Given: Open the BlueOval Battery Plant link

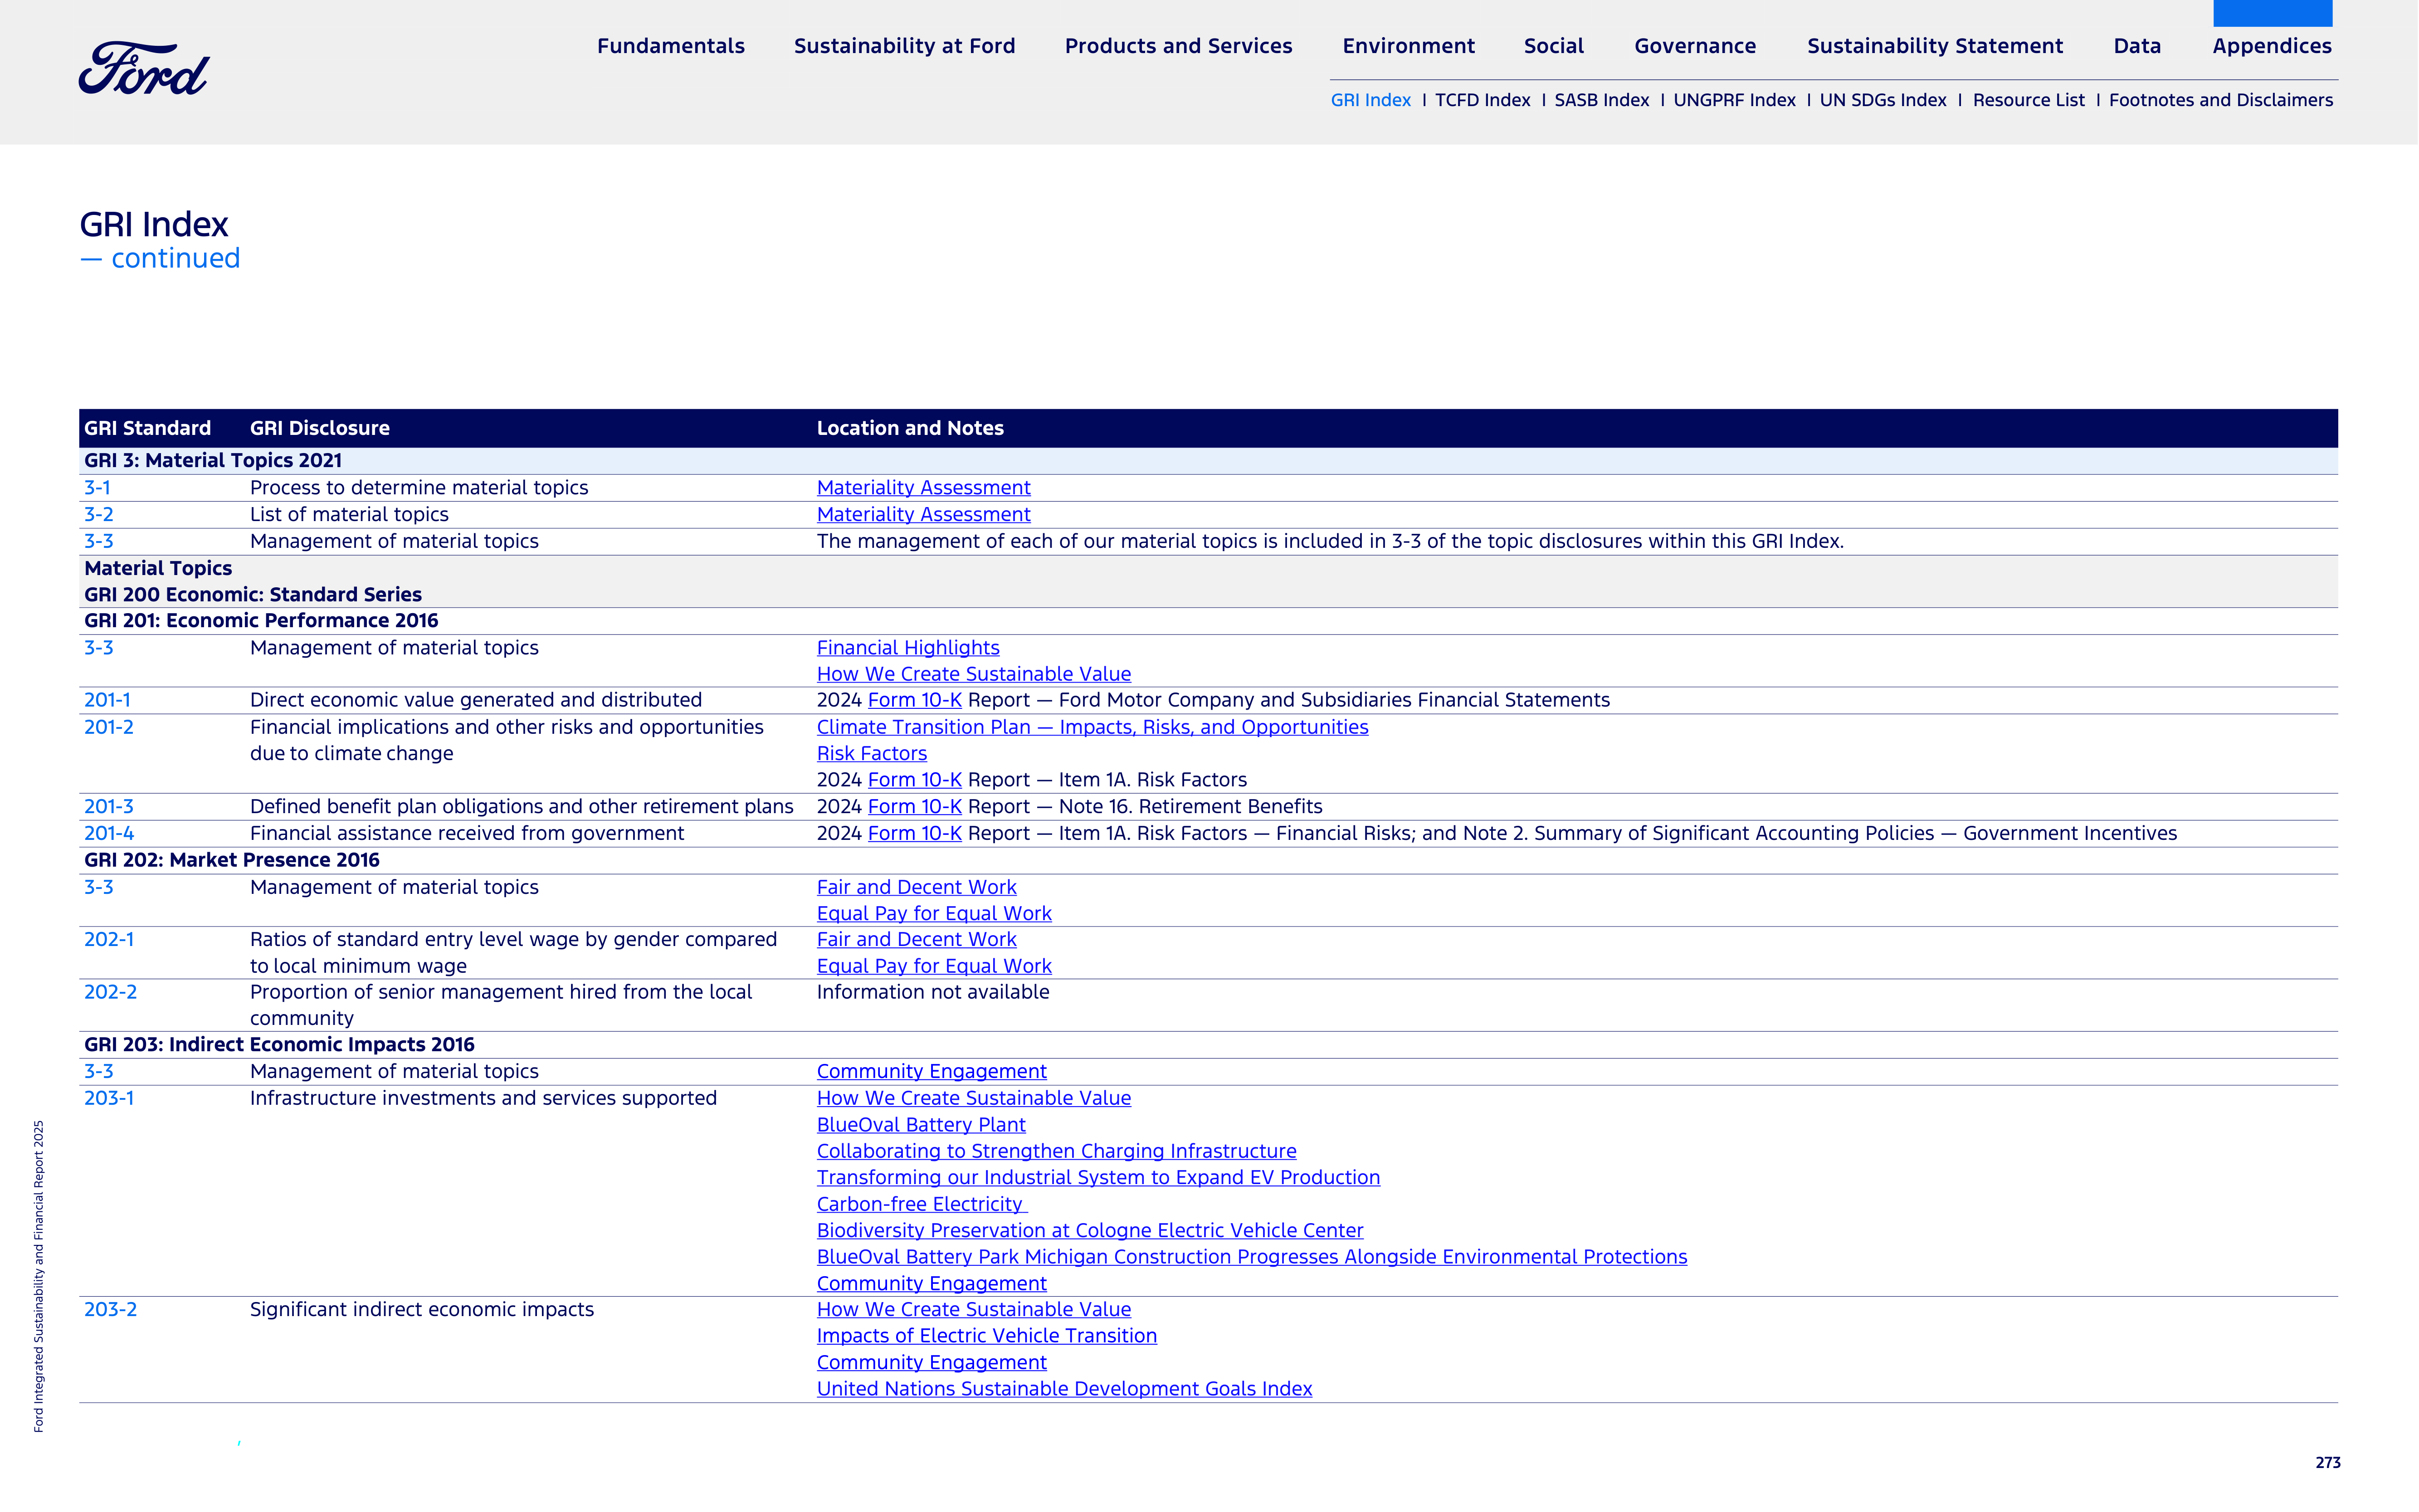Looking at the screenshot, I should [921, 1126].
